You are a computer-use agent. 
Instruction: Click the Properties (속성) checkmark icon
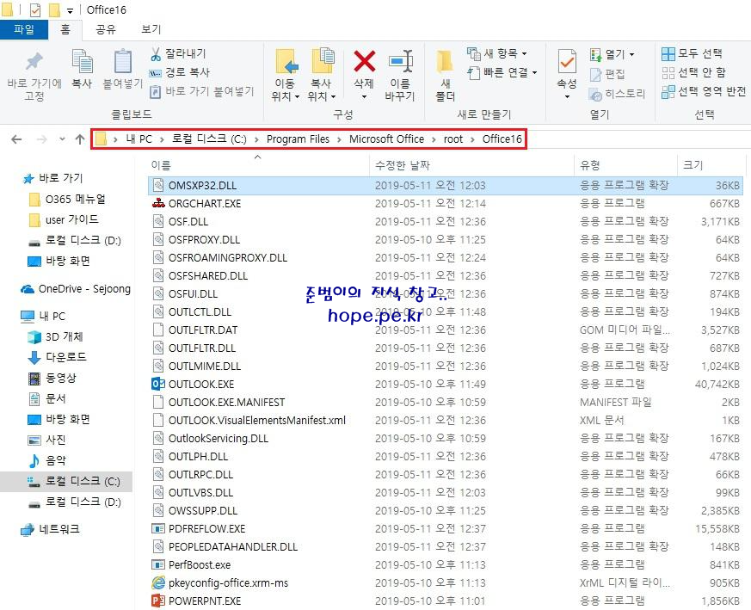pyautogui.click(x=567, y=62)
